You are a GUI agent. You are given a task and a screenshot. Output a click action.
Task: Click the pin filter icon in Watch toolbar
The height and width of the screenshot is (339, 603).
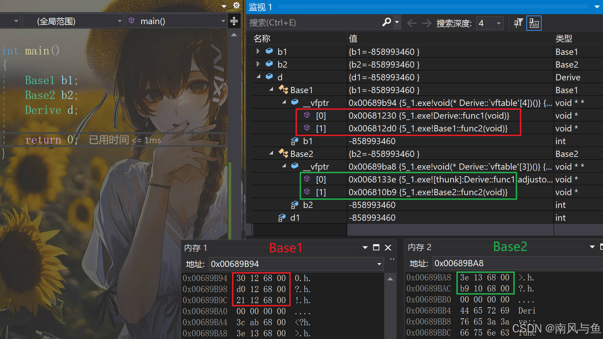518,23
